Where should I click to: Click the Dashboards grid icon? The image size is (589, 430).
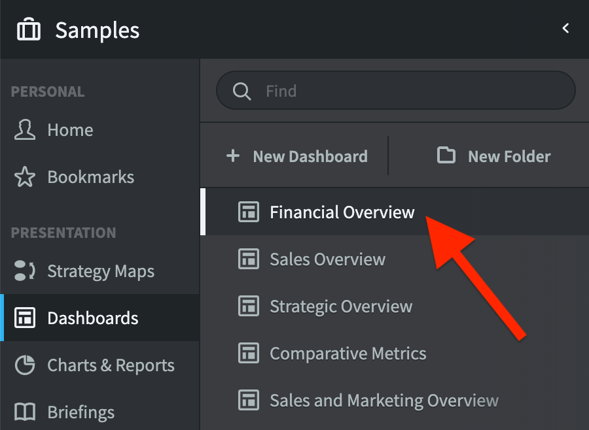point(24,318)
